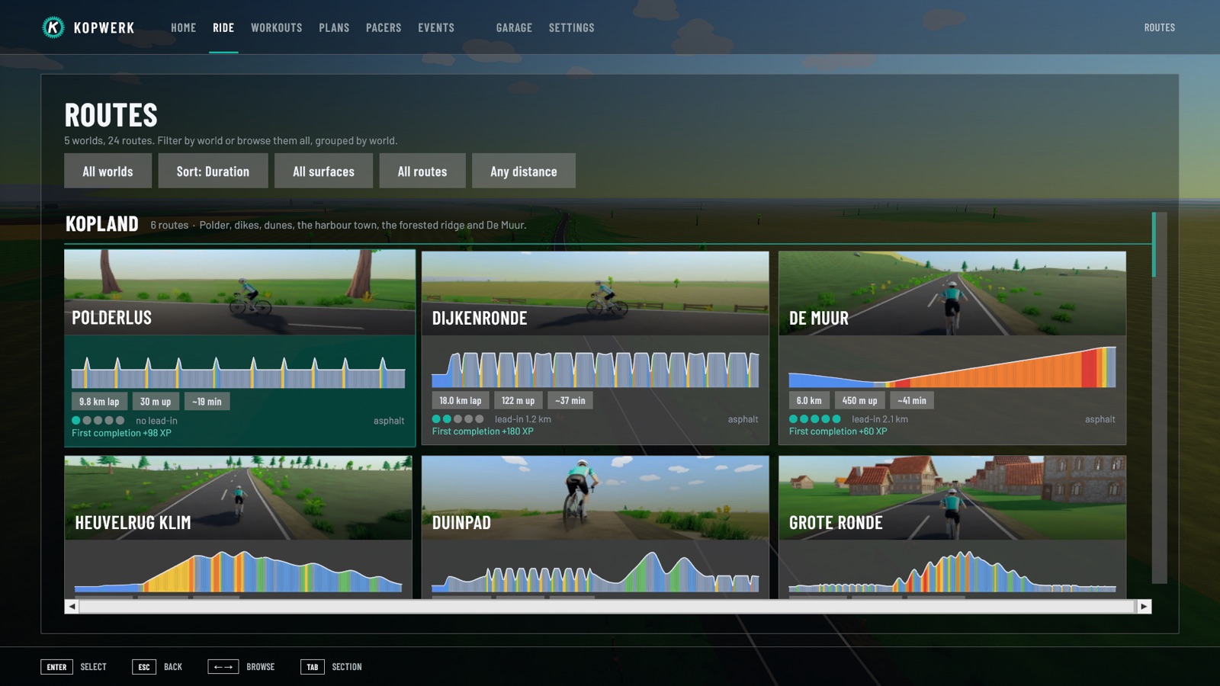Click Polderlus difficulty dots rating
This screenshot has height=686, width=1220.
point(98,421)
